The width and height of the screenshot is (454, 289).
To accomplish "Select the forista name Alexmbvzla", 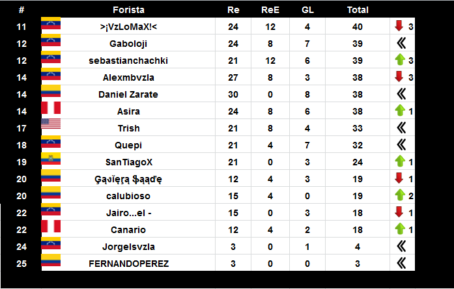I will pyautogui.click(x=128, y=77).
